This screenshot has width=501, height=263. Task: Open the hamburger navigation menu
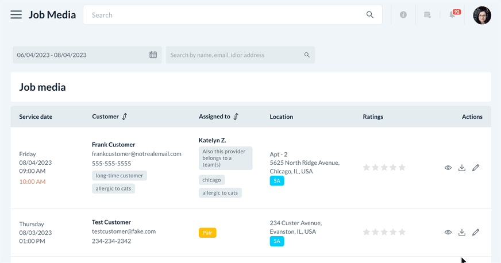(16, 15)
